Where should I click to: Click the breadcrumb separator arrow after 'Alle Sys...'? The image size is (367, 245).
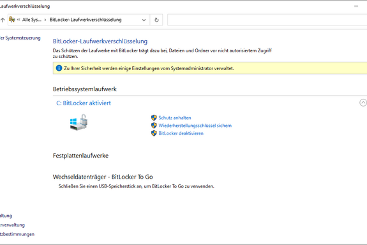pos(45,20)
